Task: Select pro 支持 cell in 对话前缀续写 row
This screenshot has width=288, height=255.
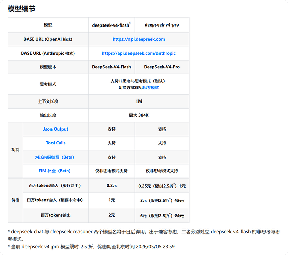Action: 162,157
